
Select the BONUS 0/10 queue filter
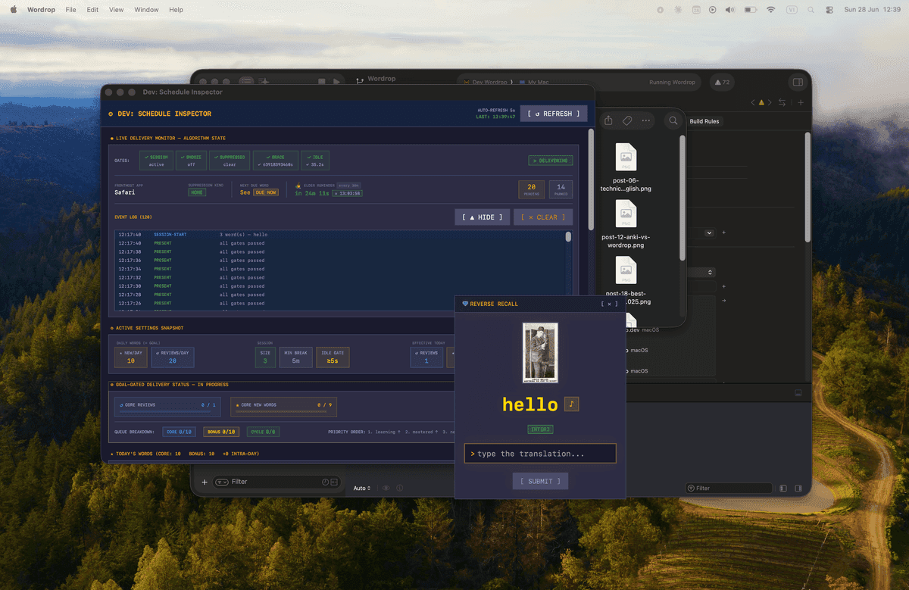pos(220,432)
